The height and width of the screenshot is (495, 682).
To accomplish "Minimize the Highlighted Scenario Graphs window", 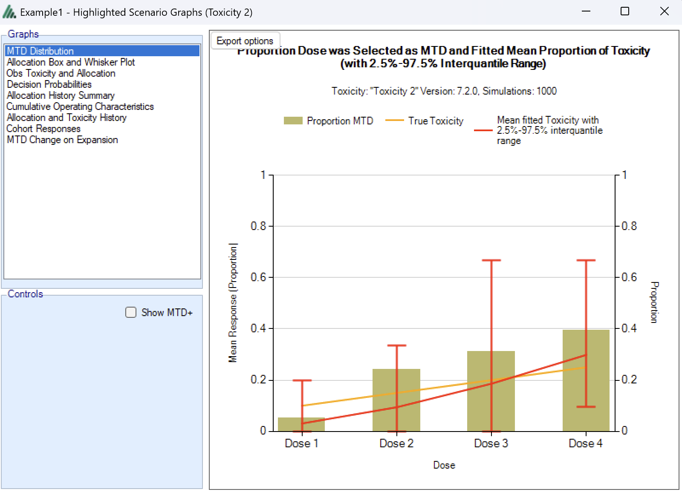I will 586,12.
